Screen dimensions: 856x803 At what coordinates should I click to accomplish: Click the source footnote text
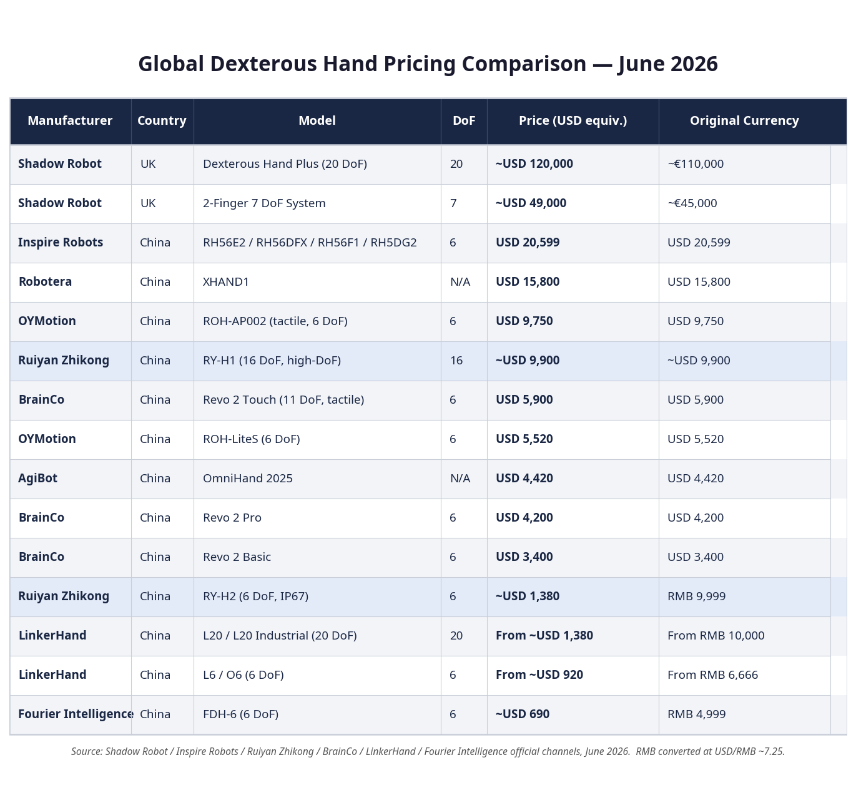point(428,752)
